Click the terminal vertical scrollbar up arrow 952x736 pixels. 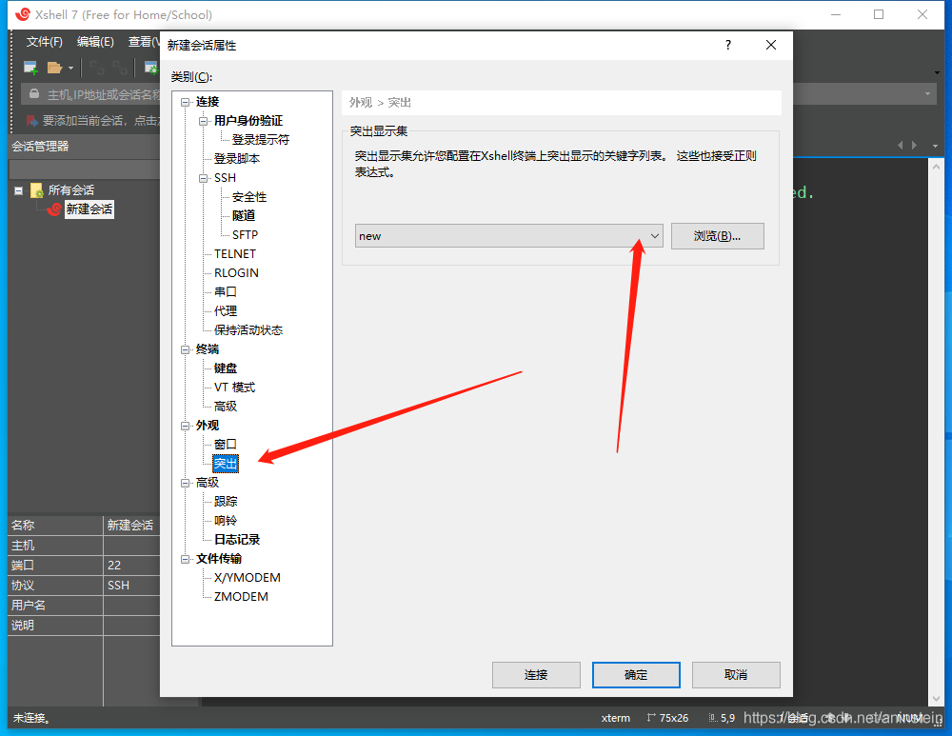coord(936,167)
